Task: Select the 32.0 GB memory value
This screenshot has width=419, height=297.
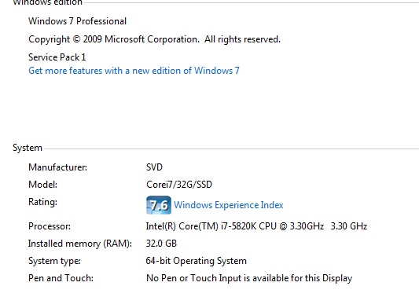Action: 161,244
